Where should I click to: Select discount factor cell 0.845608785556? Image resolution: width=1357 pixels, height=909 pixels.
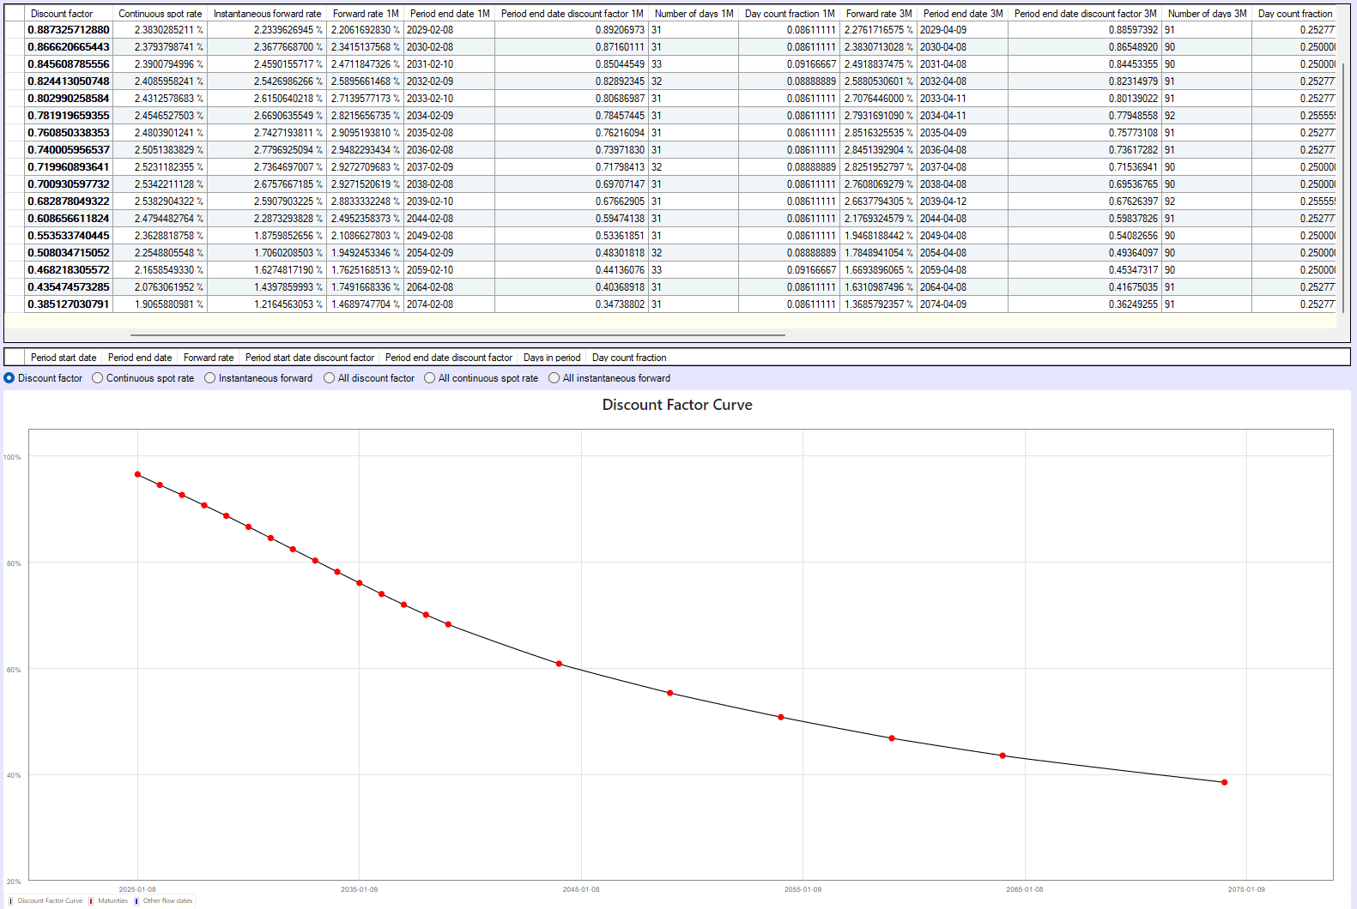[x=69, y=64]
